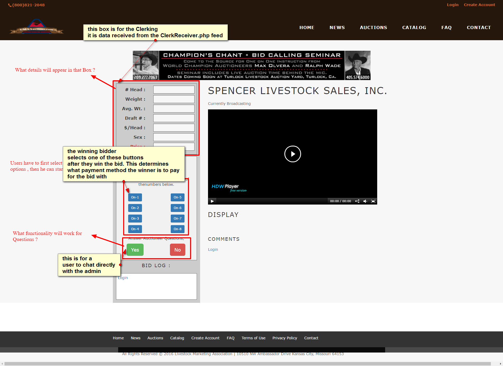Go to the AUCTIONS page
503x366 pixels.
(373, 27)
